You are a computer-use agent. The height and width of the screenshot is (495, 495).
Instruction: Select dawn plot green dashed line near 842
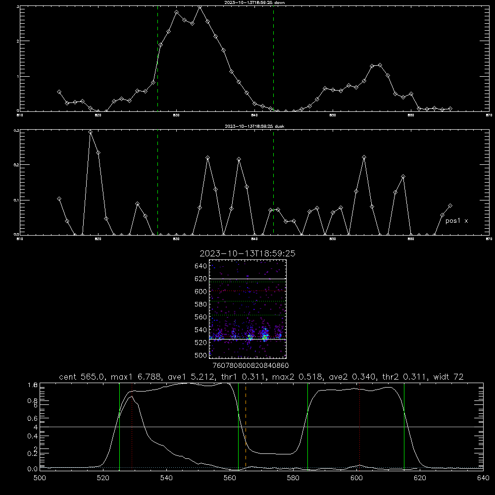273,58
